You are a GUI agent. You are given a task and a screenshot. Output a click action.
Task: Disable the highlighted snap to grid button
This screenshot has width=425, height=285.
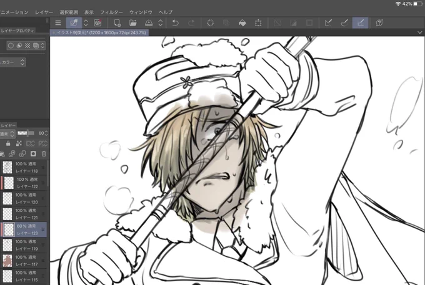[360, 23]
